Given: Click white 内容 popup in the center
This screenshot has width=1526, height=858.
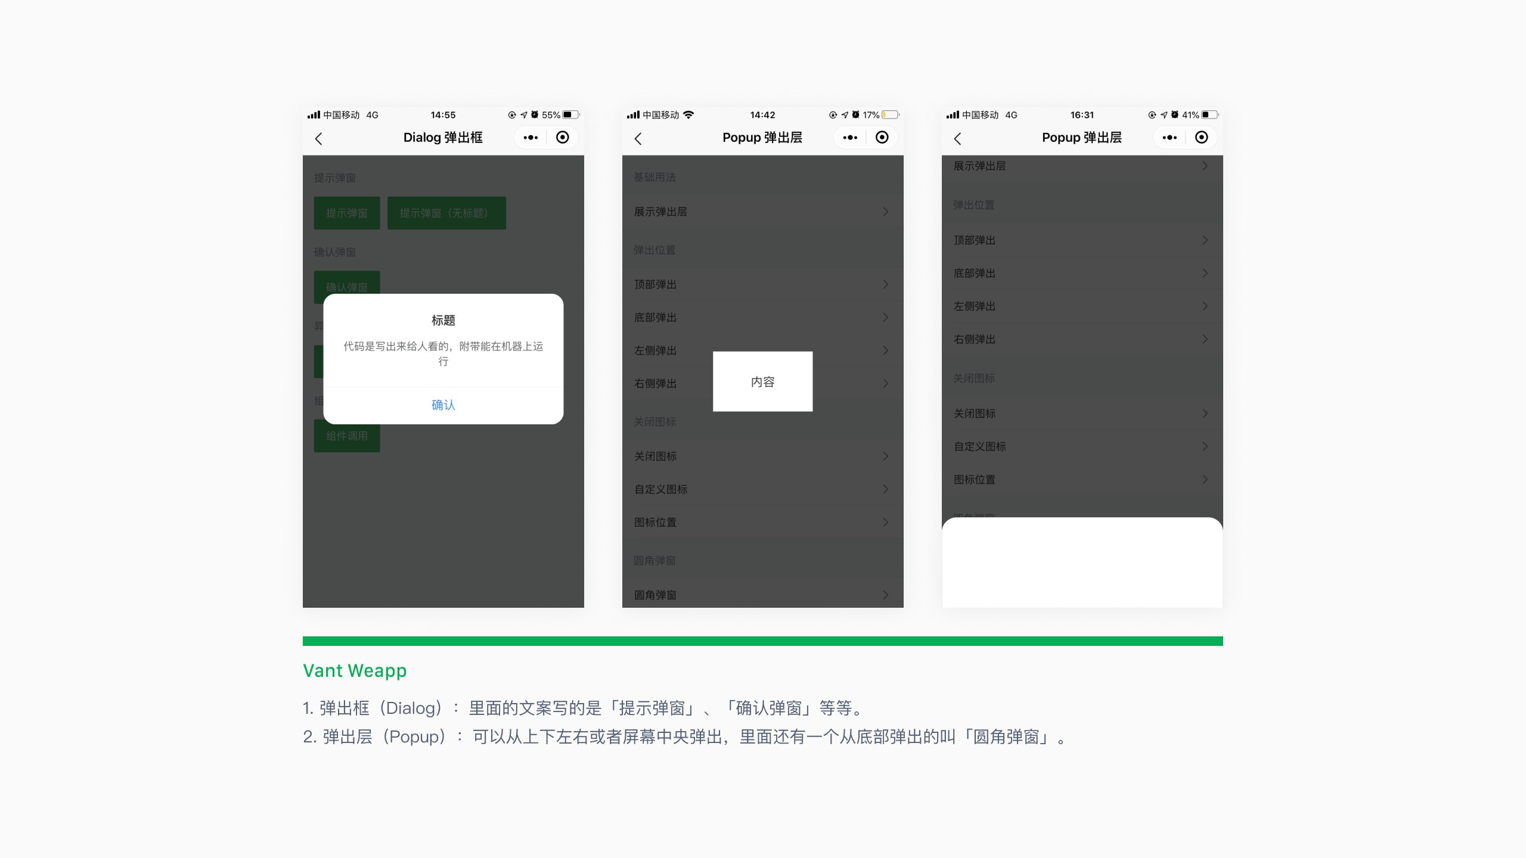Looking at the screenshot, I should (762, 381).
